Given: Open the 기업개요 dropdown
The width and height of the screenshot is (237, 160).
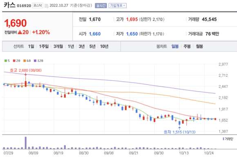Looking at the screenshot, I should point(117,6).
